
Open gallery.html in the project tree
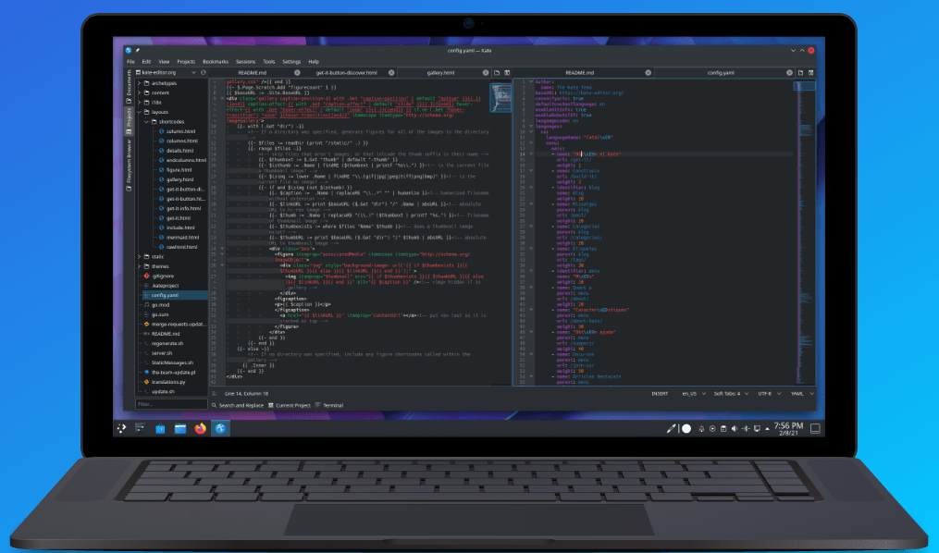[x=179, y=179]
